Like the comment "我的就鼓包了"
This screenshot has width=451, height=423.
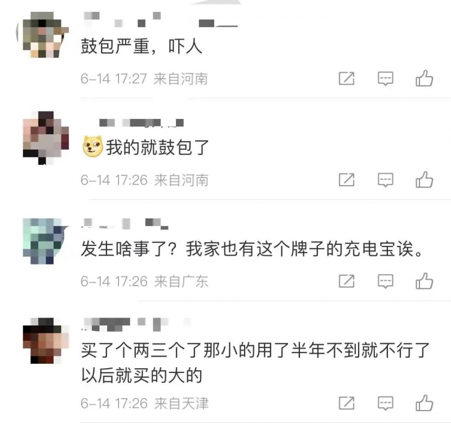coord(425,179)
